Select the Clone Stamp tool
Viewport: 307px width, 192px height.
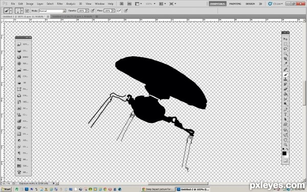click(286, 79)
